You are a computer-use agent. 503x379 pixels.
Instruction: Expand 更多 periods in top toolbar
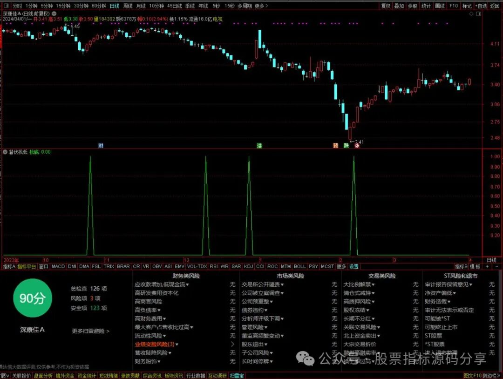coord(261,6)
